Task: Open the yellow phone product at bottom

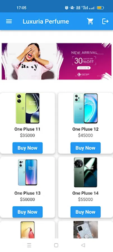Action: point(27,230)
